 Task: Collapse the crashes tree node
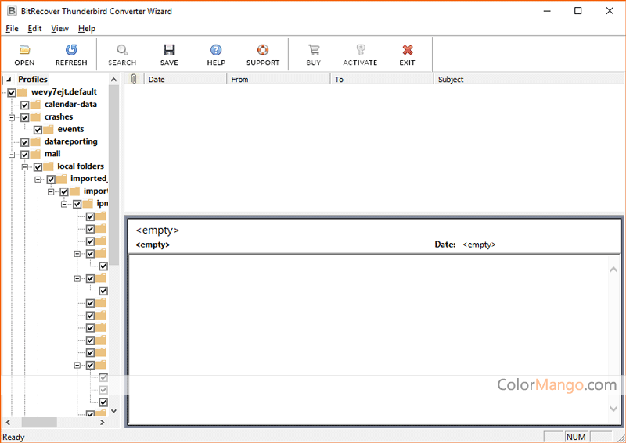[x=12, y=117]
